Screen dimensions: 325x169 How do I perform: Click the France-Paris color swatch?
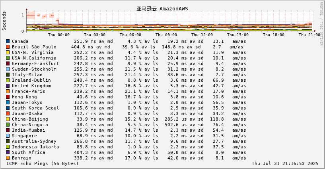pos(8,91)
